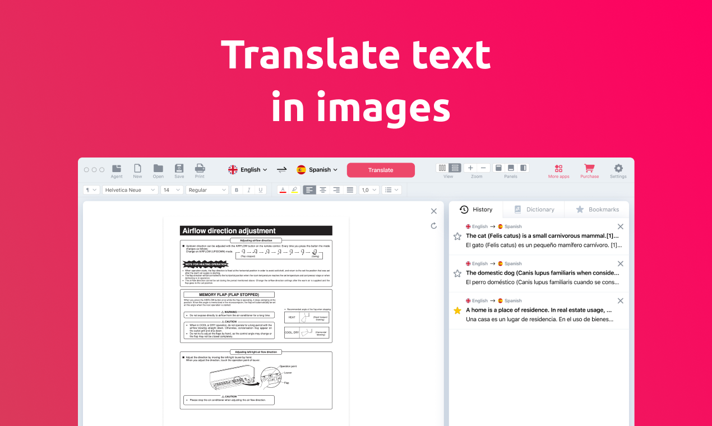Star the domestic dog translation entry

point(457,273)
